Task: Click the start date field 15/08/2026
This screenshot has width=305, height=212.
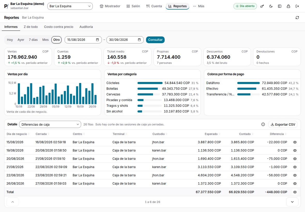Action: 83,40
